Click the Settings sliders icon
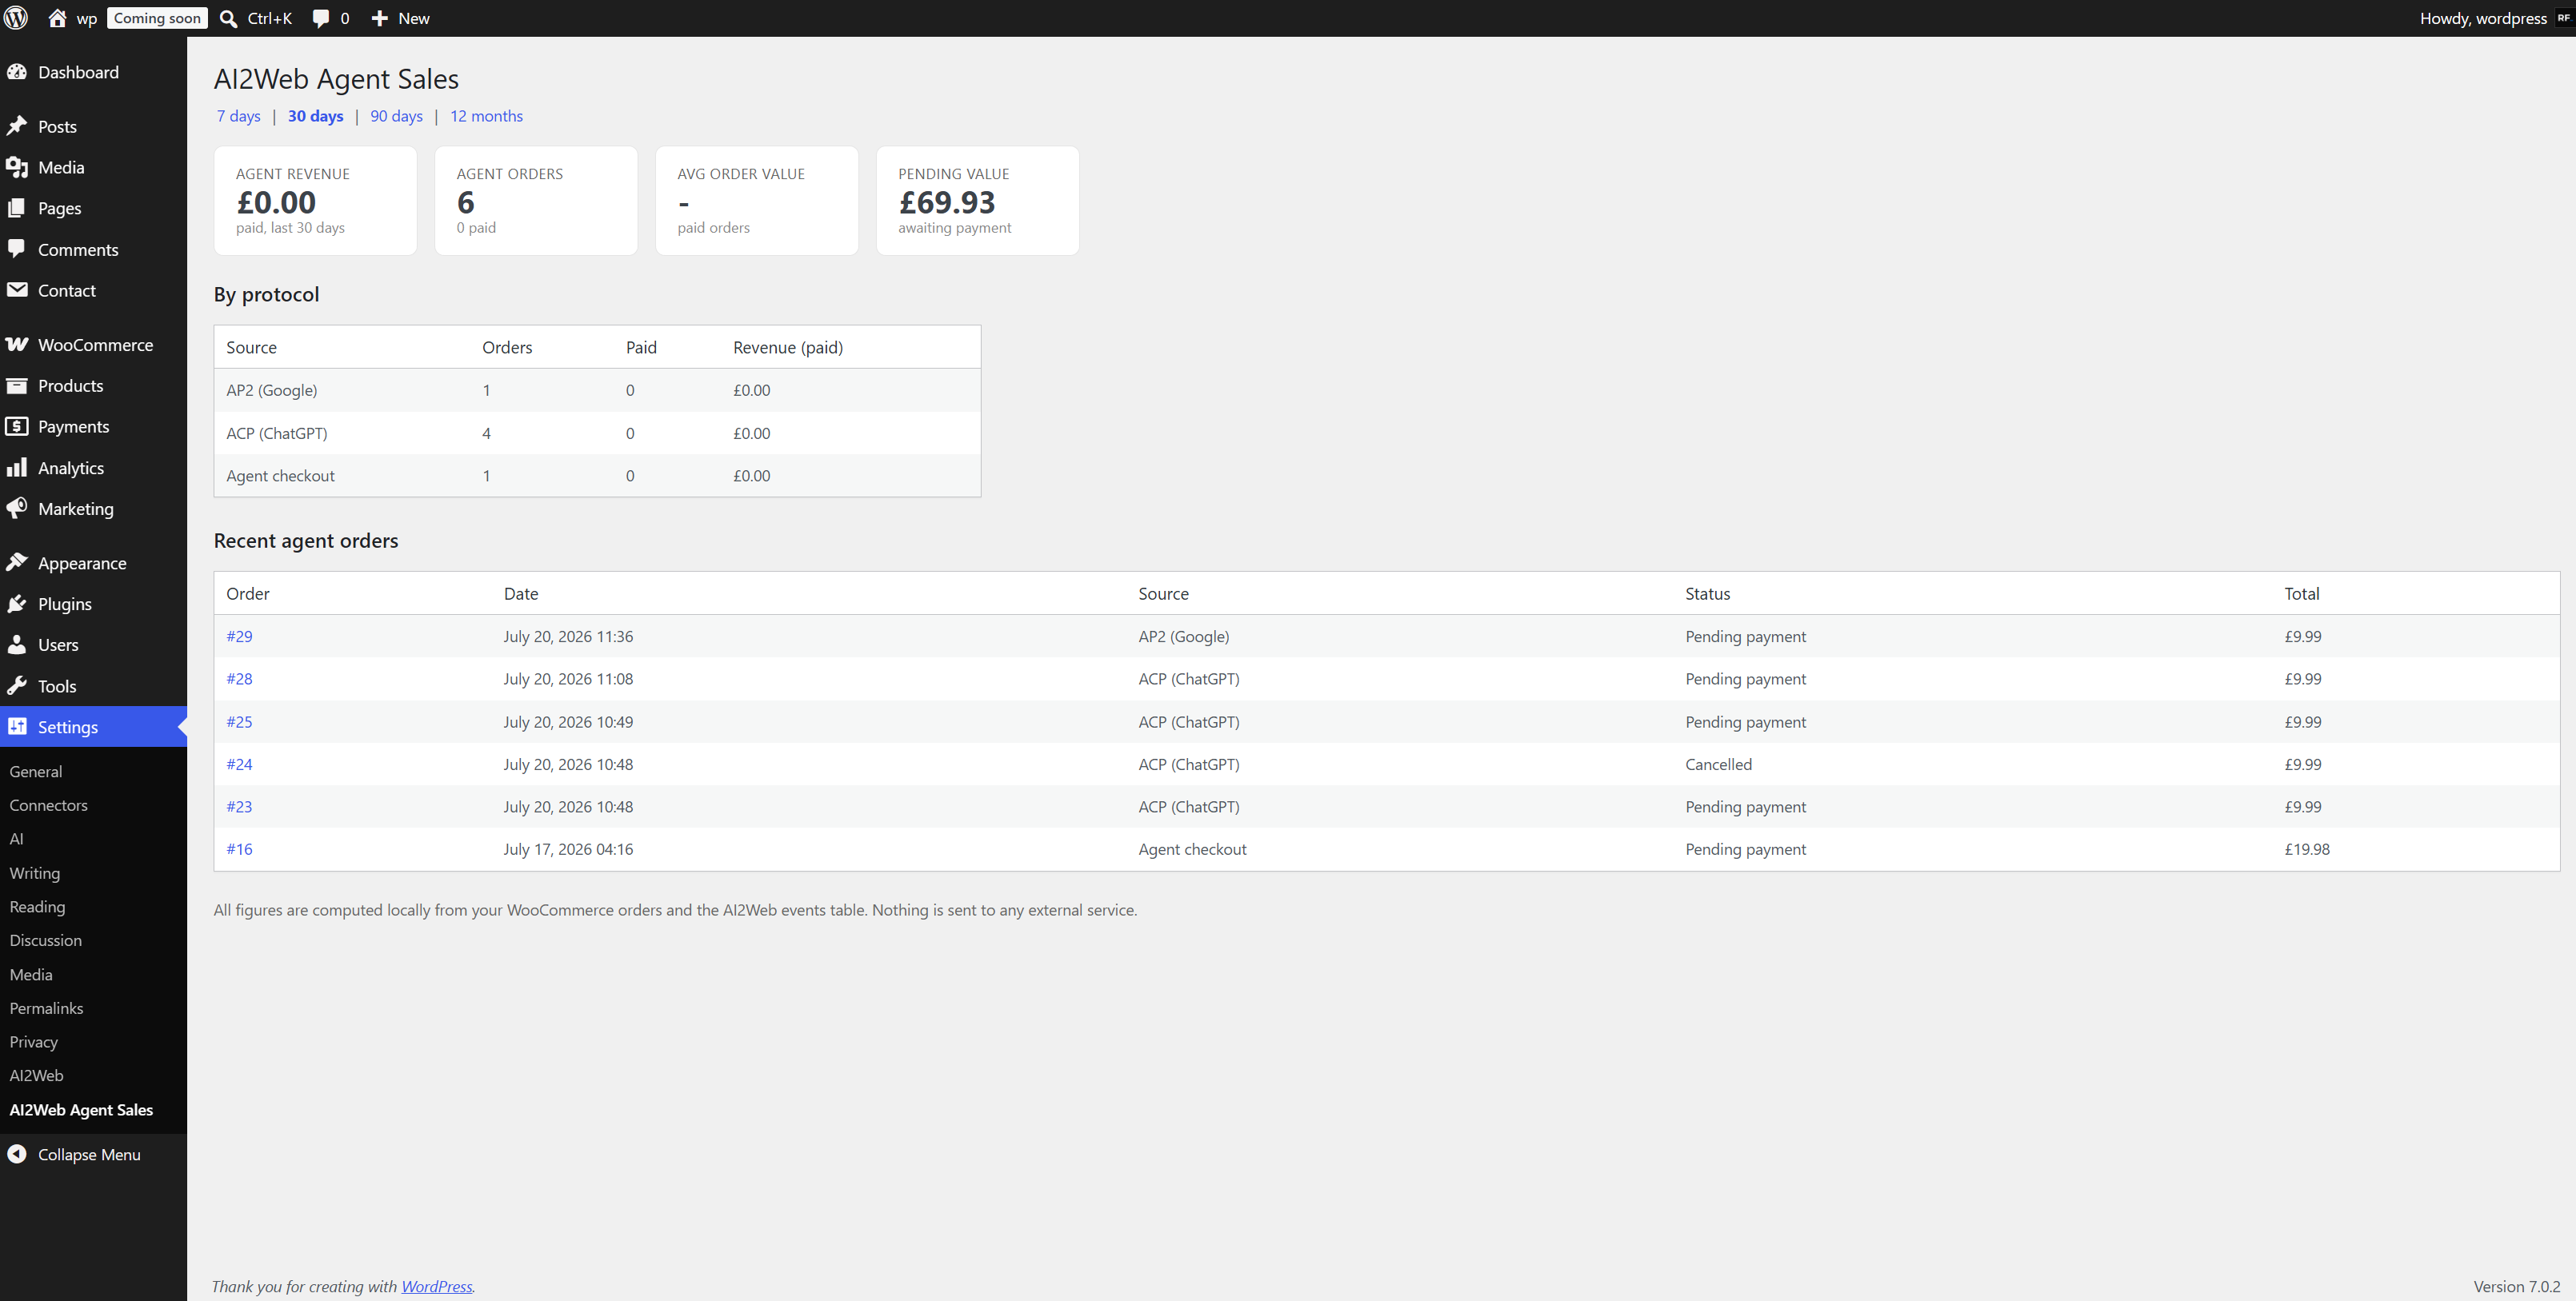The width and height of the screenshot is (2576, 1301). (x=17, y=726)
